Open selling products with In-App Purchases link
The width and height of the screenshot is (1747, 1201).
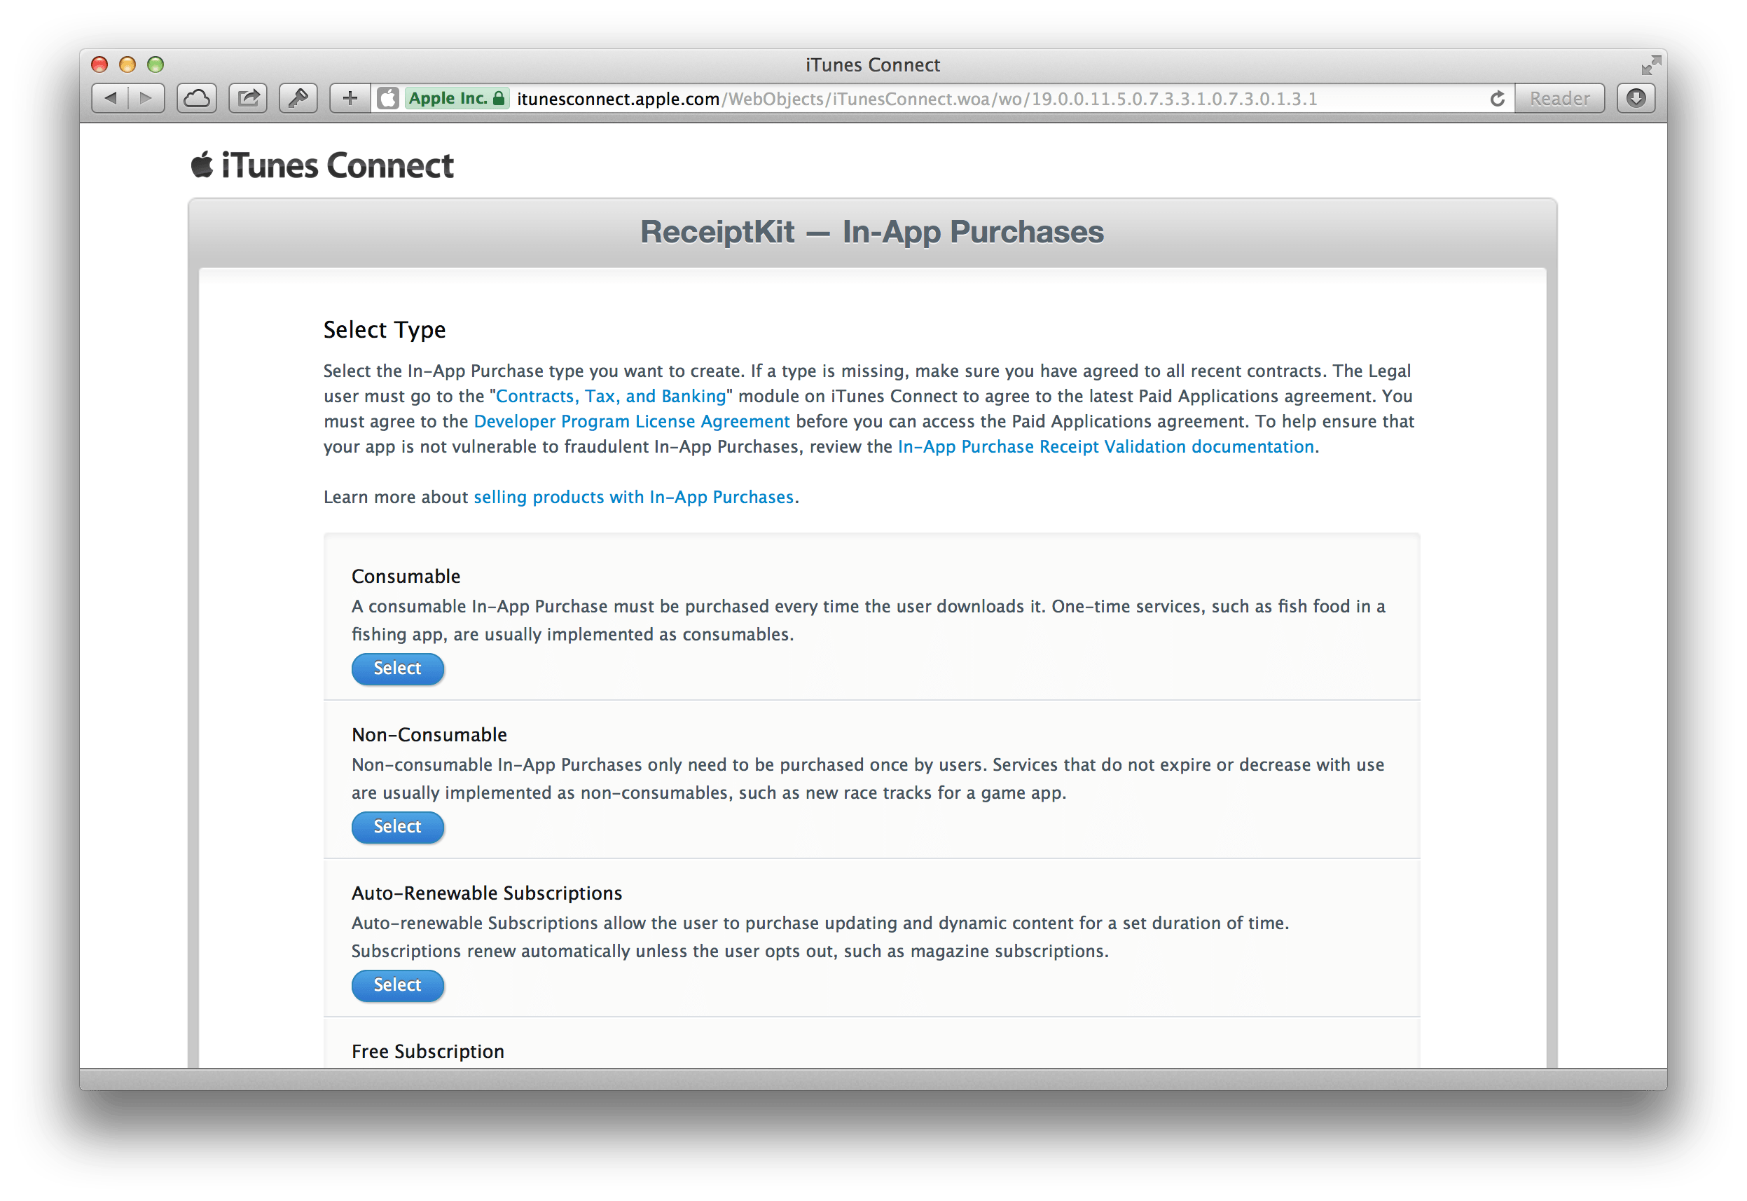633,497
